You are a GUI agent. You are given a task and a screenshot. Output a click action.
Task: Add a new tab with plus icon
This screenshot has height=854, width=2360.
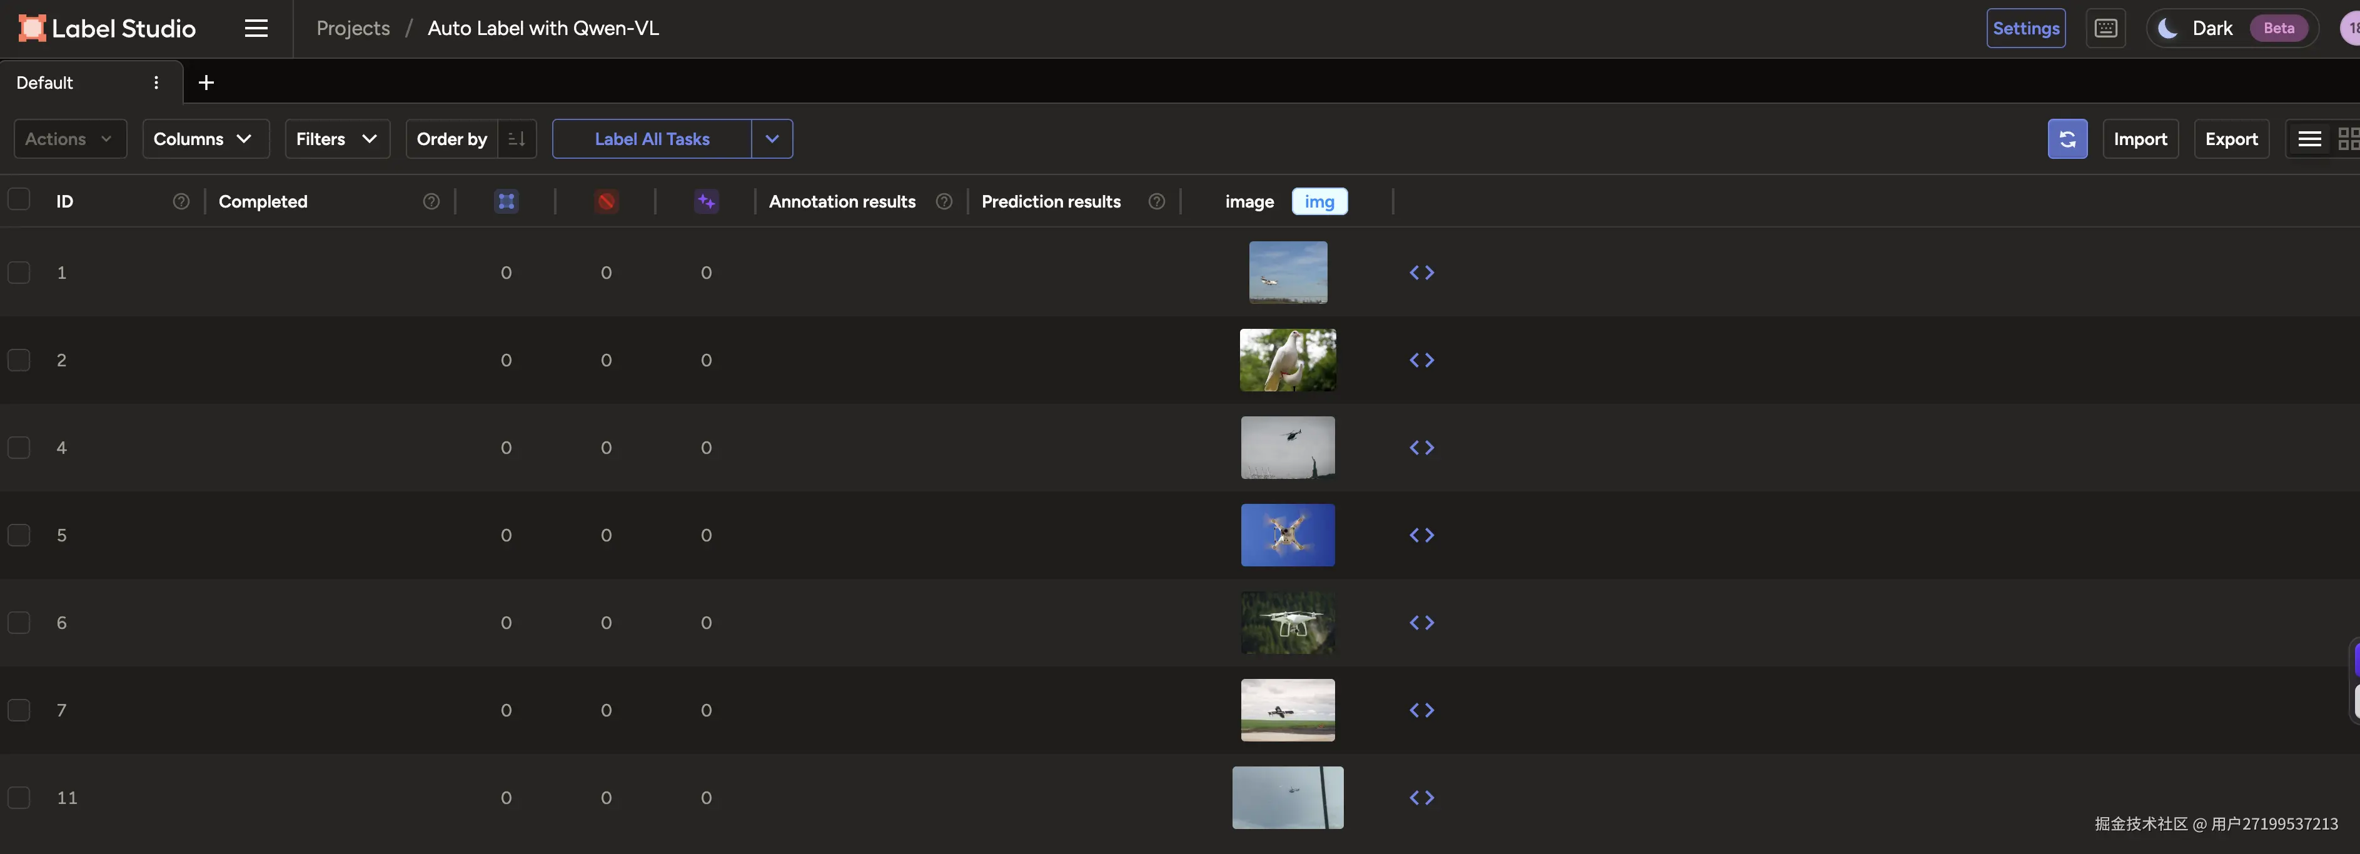[206, 83]
